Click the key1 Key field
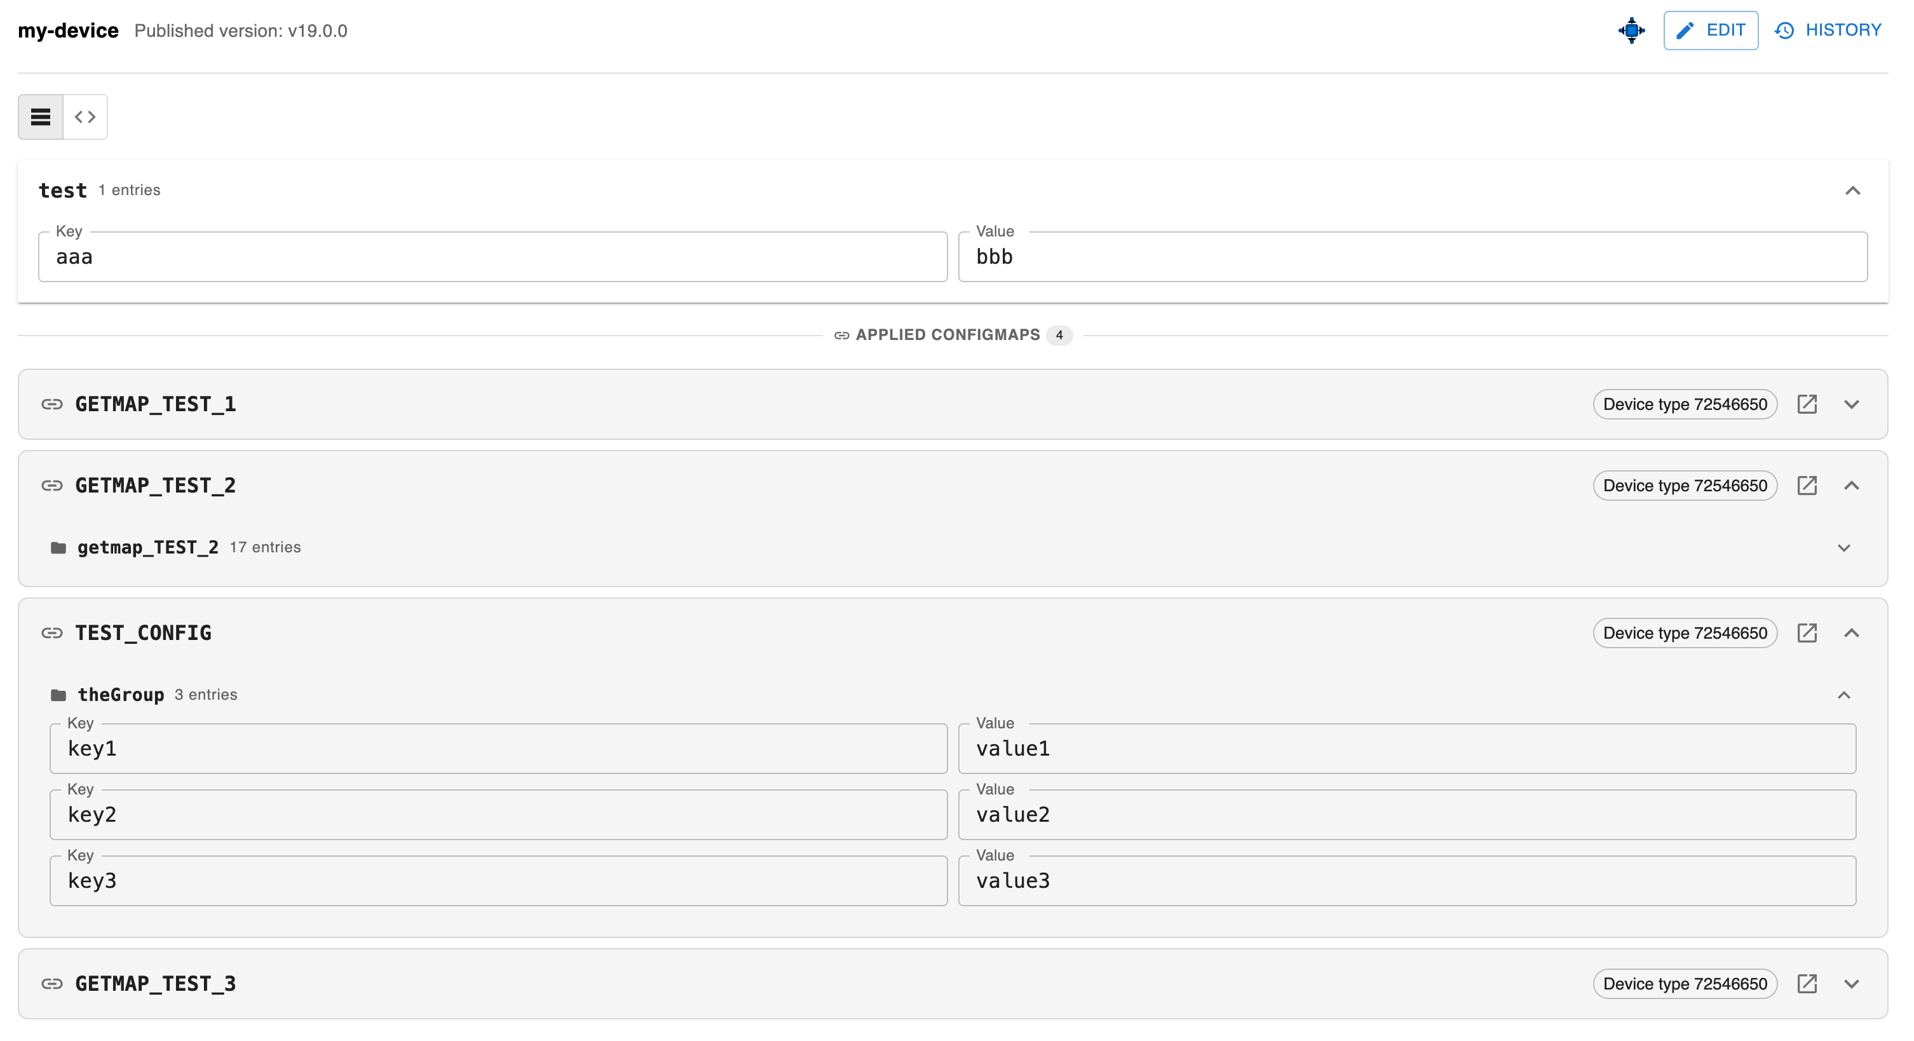Screen dimensions: 1914x1041 coord(499,748)
